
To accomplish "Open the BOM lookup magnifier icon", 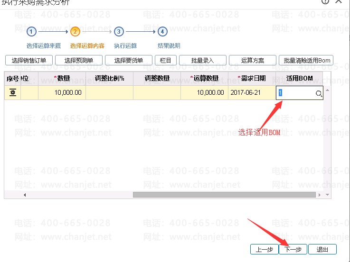I will 319,93.
